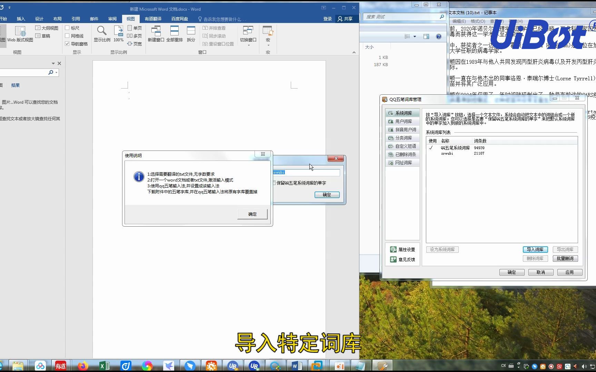Open 意见反馈 in QQ五笔 dialog
This screenshot has width=596, height=372.
(x=403, y=259)
